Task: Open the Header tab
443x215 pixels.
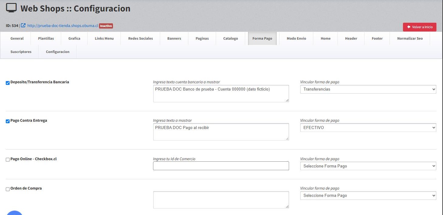Action: [x=351, y=38]
